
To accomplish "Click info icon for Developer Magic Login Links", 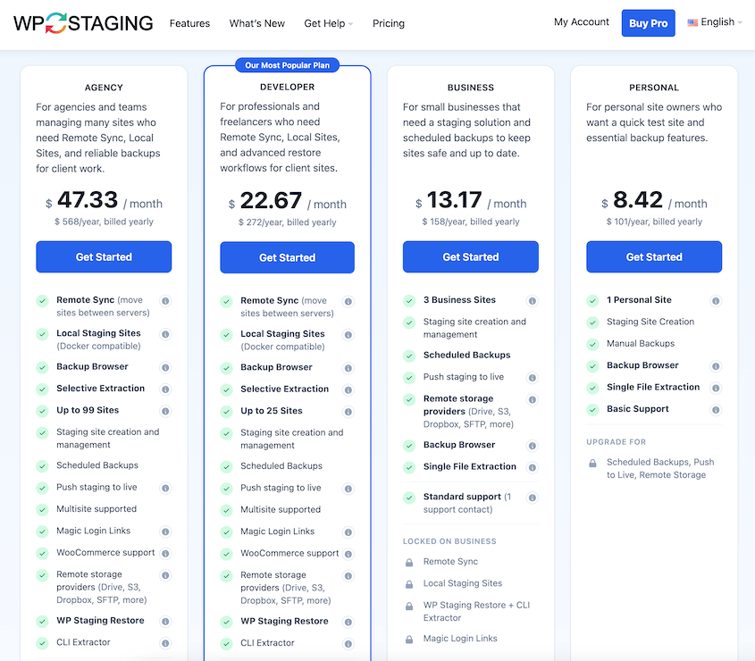I will [348, 532].
